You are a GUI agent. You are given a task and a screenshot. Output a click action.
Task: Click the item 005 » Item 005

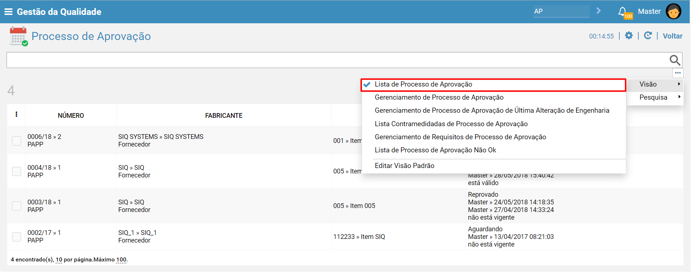[354, 206]
